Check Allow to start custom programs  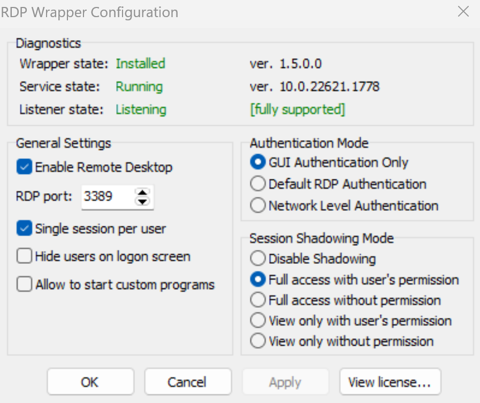25,284
